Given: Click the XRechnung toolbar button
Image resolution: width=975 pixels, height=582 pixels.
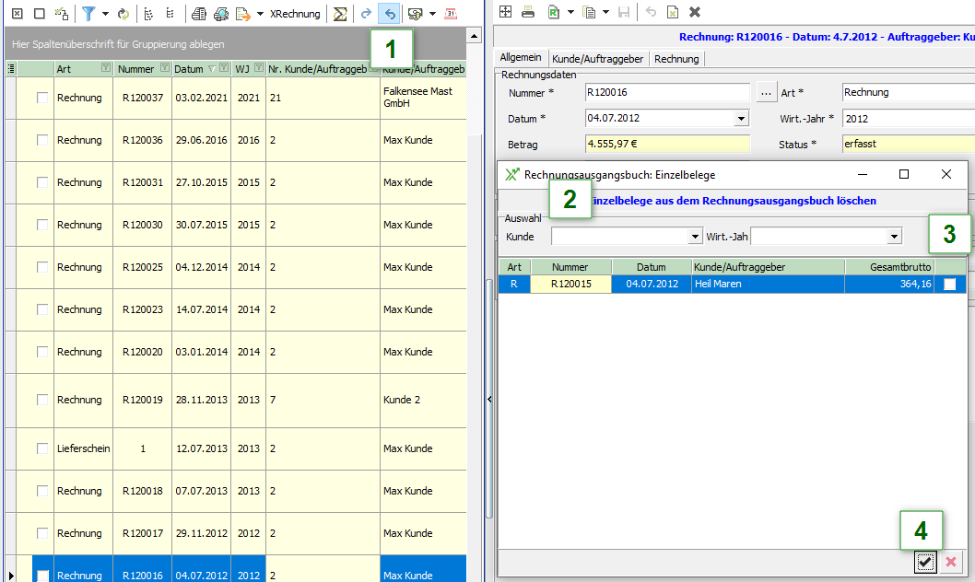Looking at the screenshot, I should (x=295, y=14).
